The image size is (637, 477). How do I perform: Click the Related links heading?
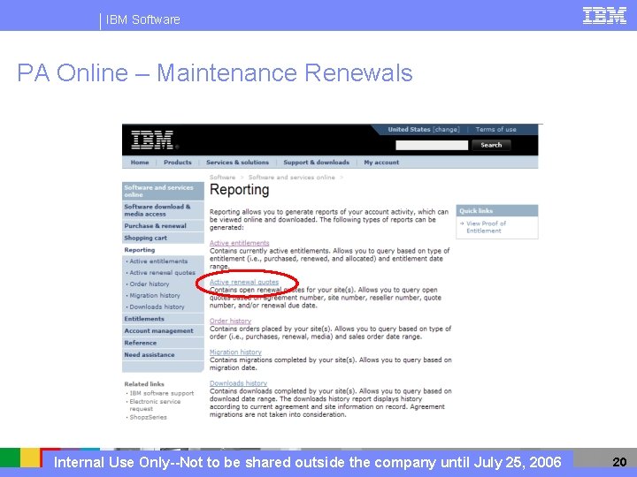pyautogui.click(x=144, y=383)
